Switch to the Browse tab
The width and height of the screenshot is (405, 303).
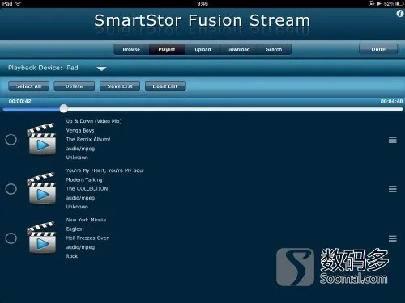pyautogui.click(x=131, y=49)
